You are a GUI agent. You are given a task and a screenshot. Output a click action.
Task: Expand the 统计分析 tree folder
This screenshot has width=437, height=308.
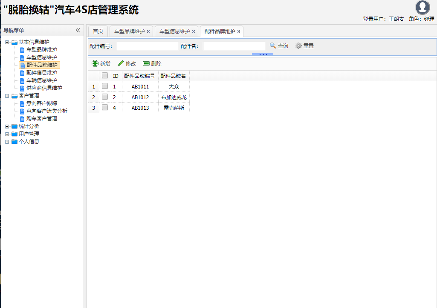[x=7, y=126]
